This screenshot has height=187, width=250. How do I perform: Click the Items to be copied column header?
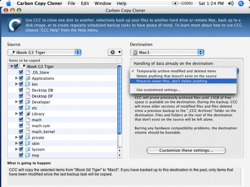coord(62,60)
